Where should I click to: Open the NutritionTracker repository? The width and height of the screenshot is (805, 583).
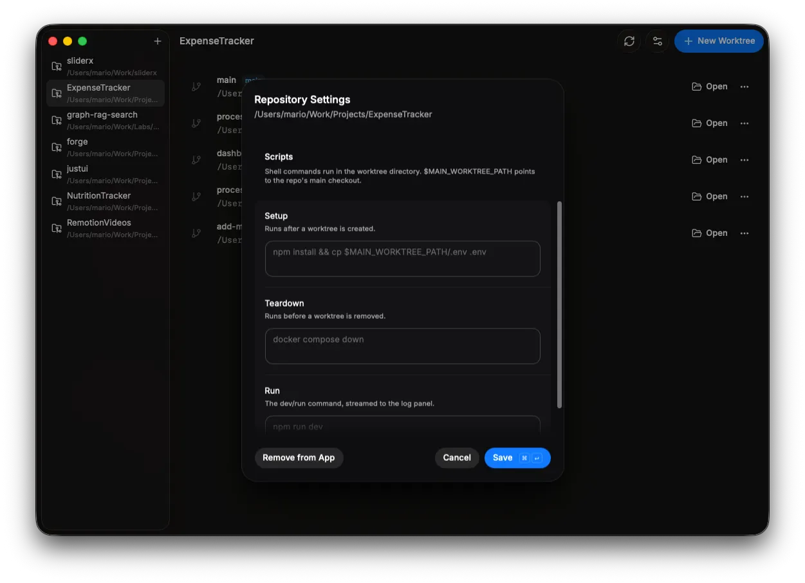click(x=106, y=201)
